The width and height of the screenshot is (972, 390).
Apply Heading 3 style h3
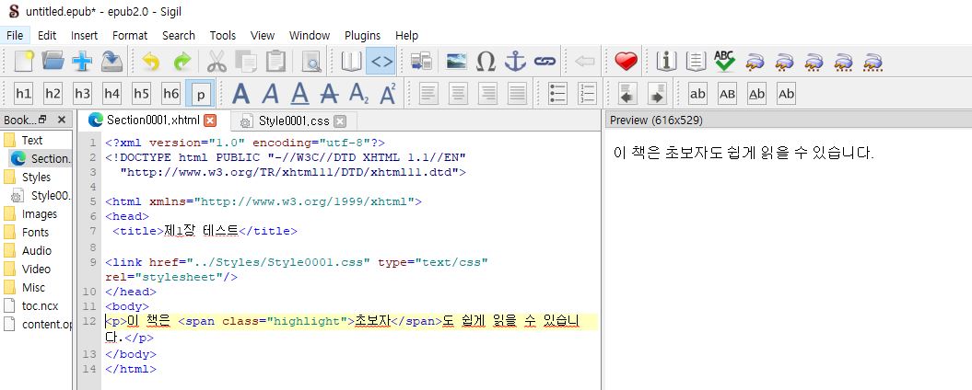pyautogui.click(x=82, y=94)
